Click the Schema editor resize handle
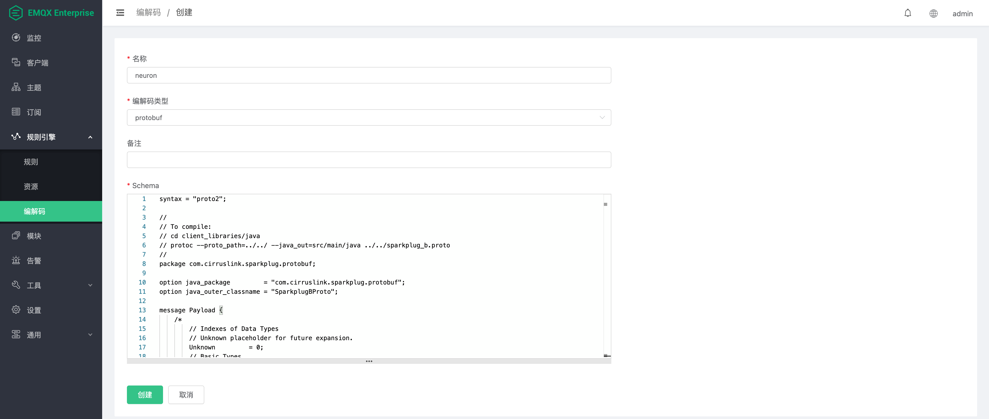 (x=369, y=361)
